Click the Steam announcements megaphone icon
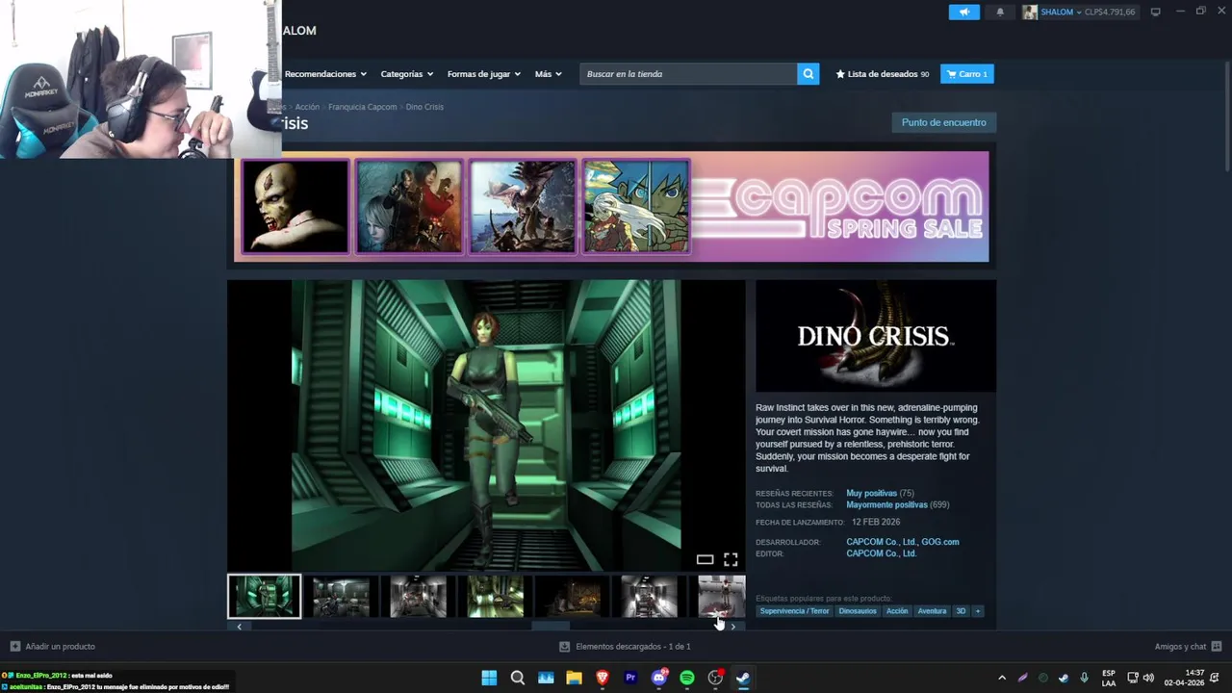Viewport: 1232px width, 693px height. point(963,12)
